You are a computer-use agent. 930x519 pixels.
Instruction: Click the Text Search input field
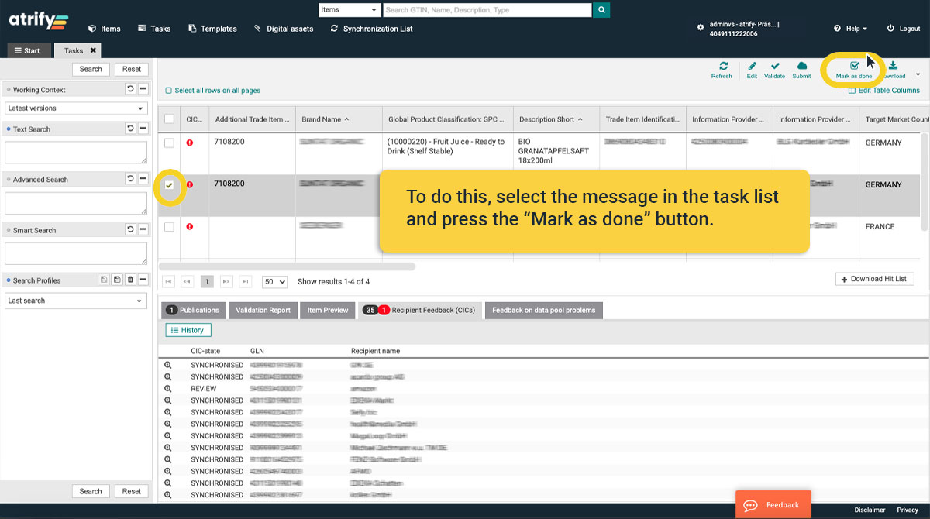76,152
